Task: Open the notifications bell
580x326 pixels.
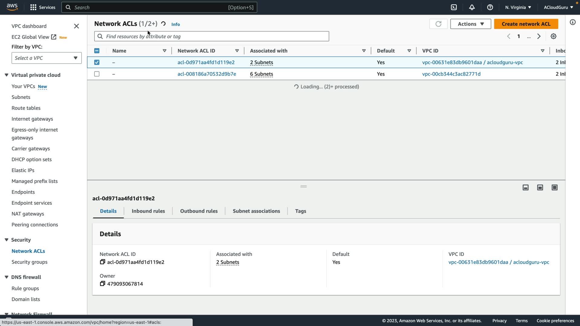Action: (x=472, y=7)
